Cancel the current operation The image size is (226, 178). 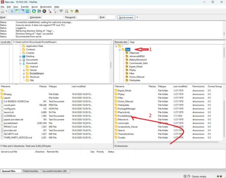click(x=44, y=11)
